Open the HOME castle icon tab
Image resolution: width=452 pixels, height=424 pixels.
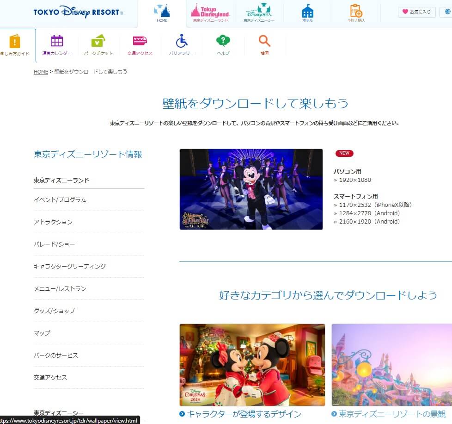tap(162, 13)
